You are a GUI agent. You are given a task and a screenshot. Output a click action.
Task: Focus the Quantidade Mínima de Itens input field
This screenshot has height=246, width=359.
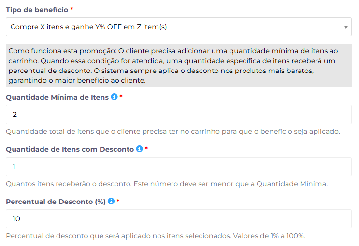[179, 115]
